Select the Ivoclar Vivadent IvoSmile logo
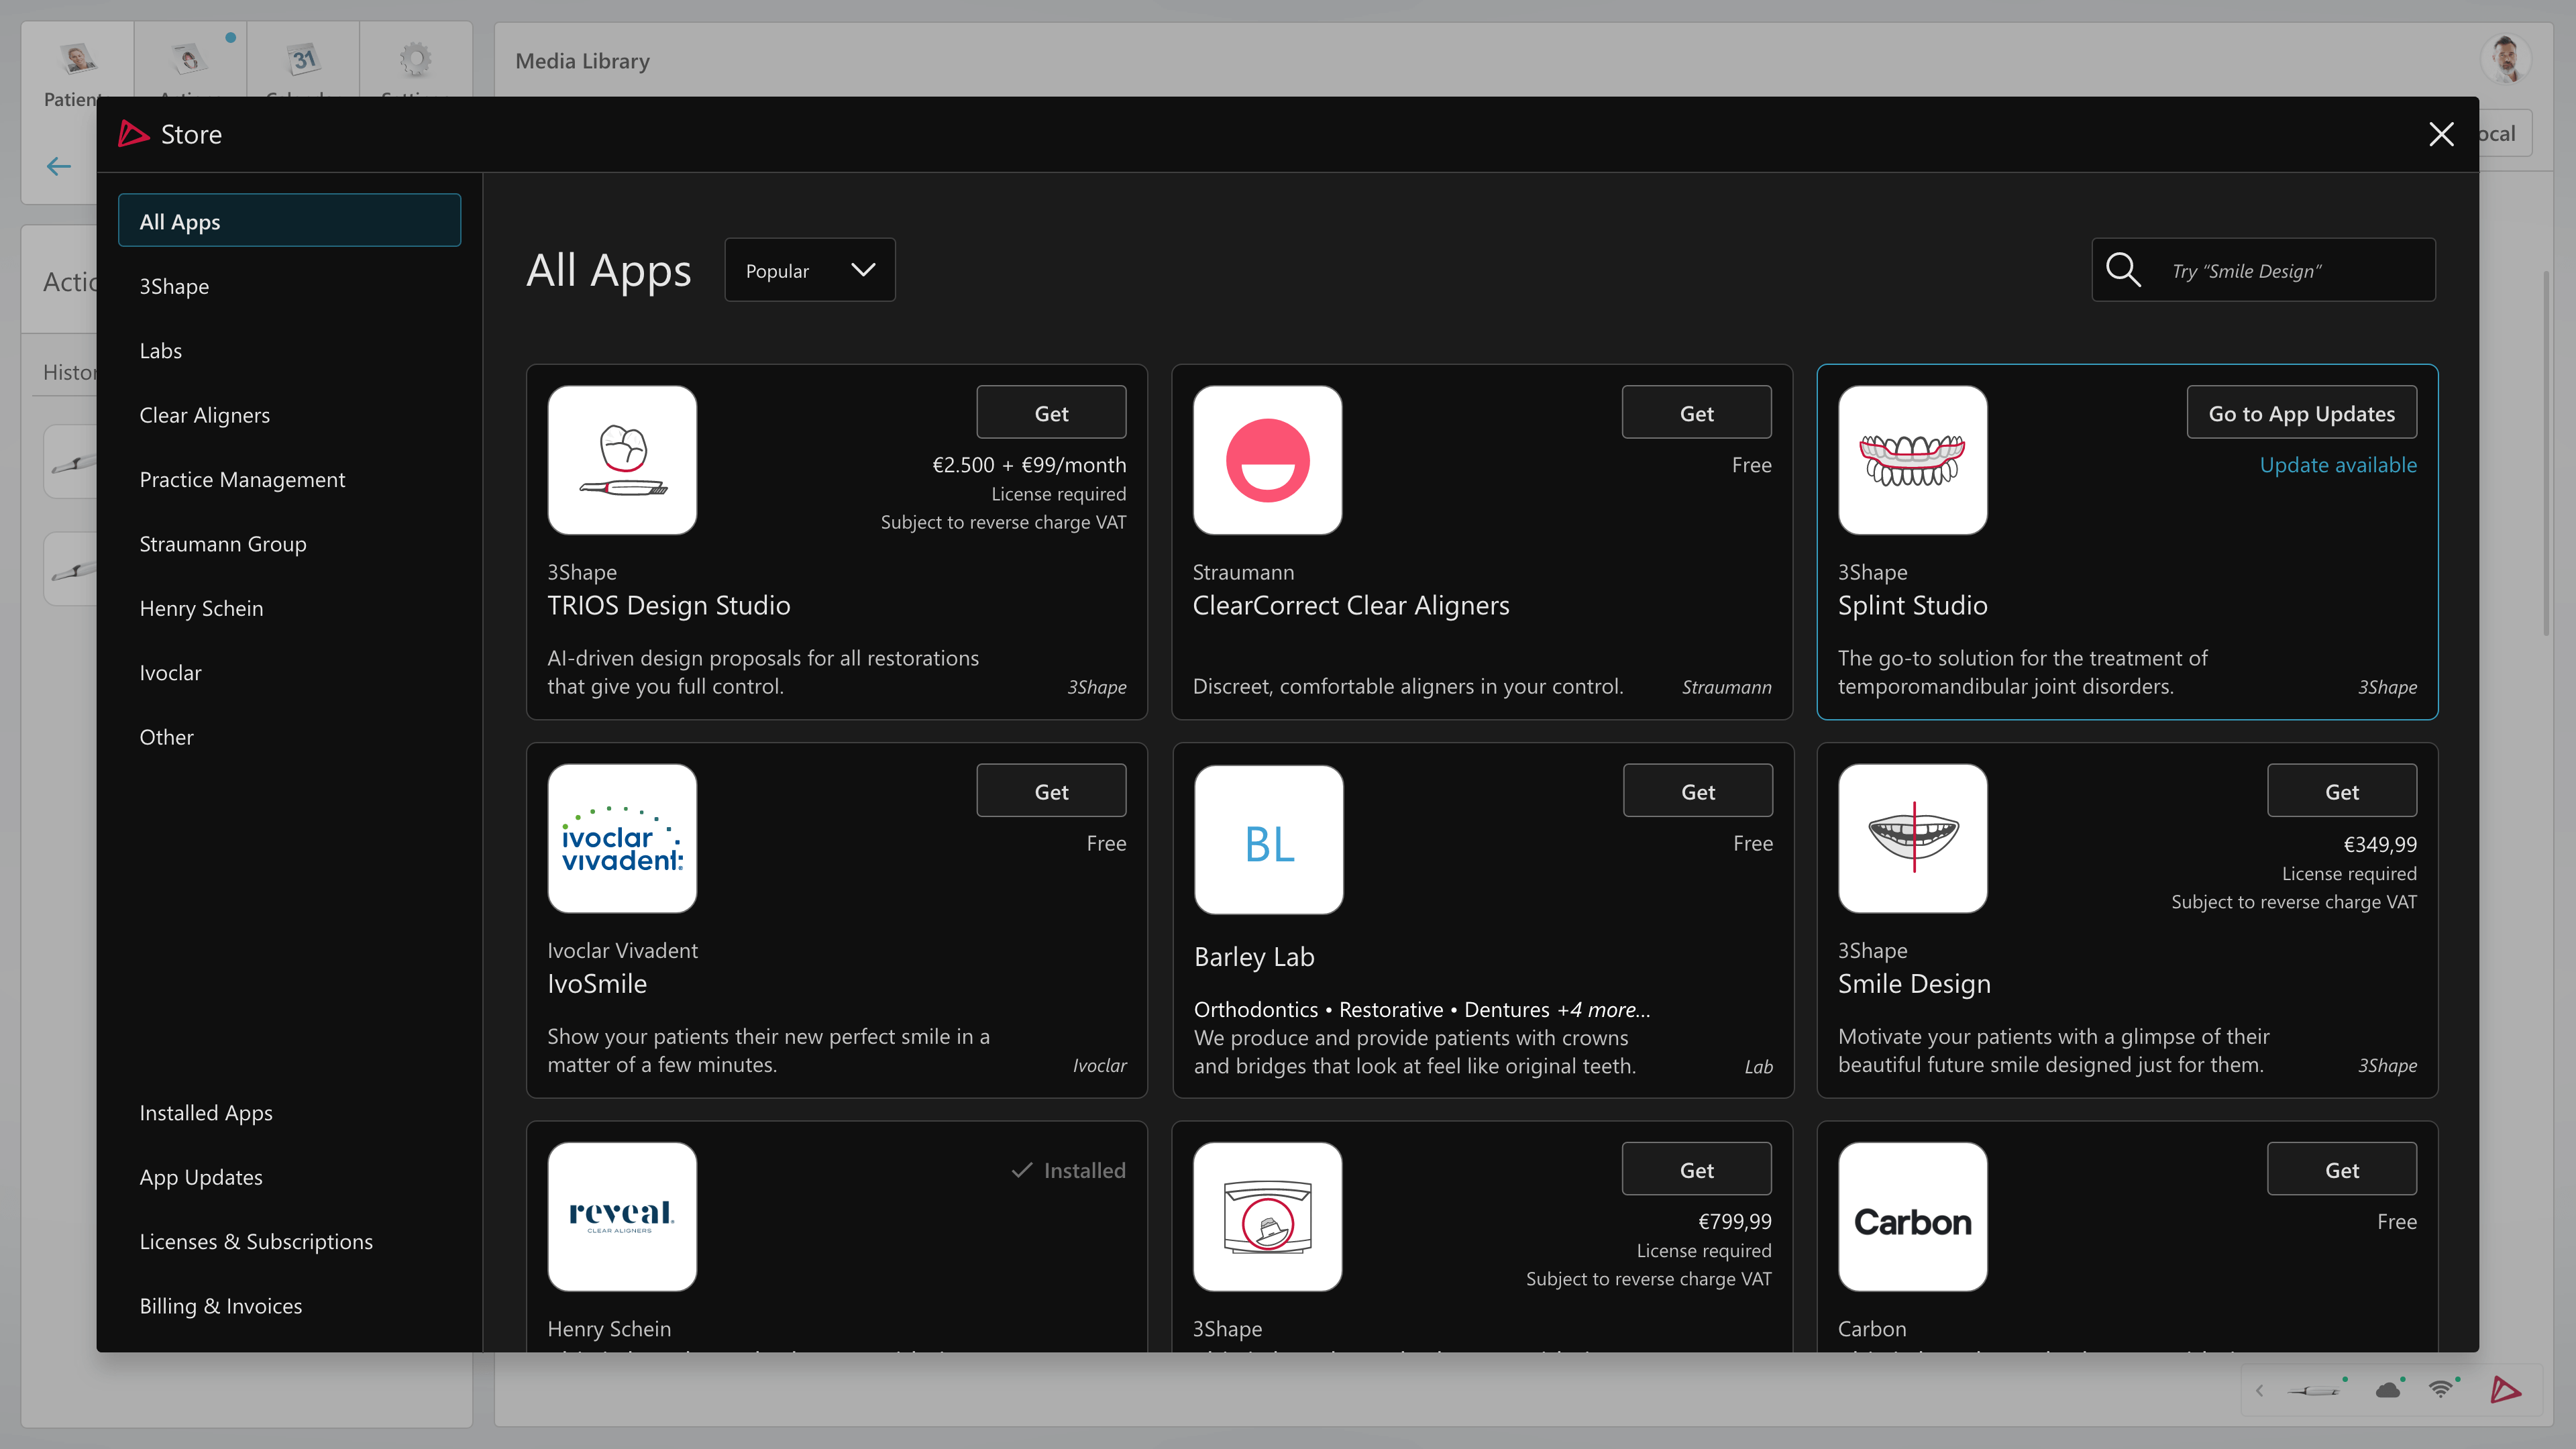2576x1449 pixels. [x=622, y=838]
